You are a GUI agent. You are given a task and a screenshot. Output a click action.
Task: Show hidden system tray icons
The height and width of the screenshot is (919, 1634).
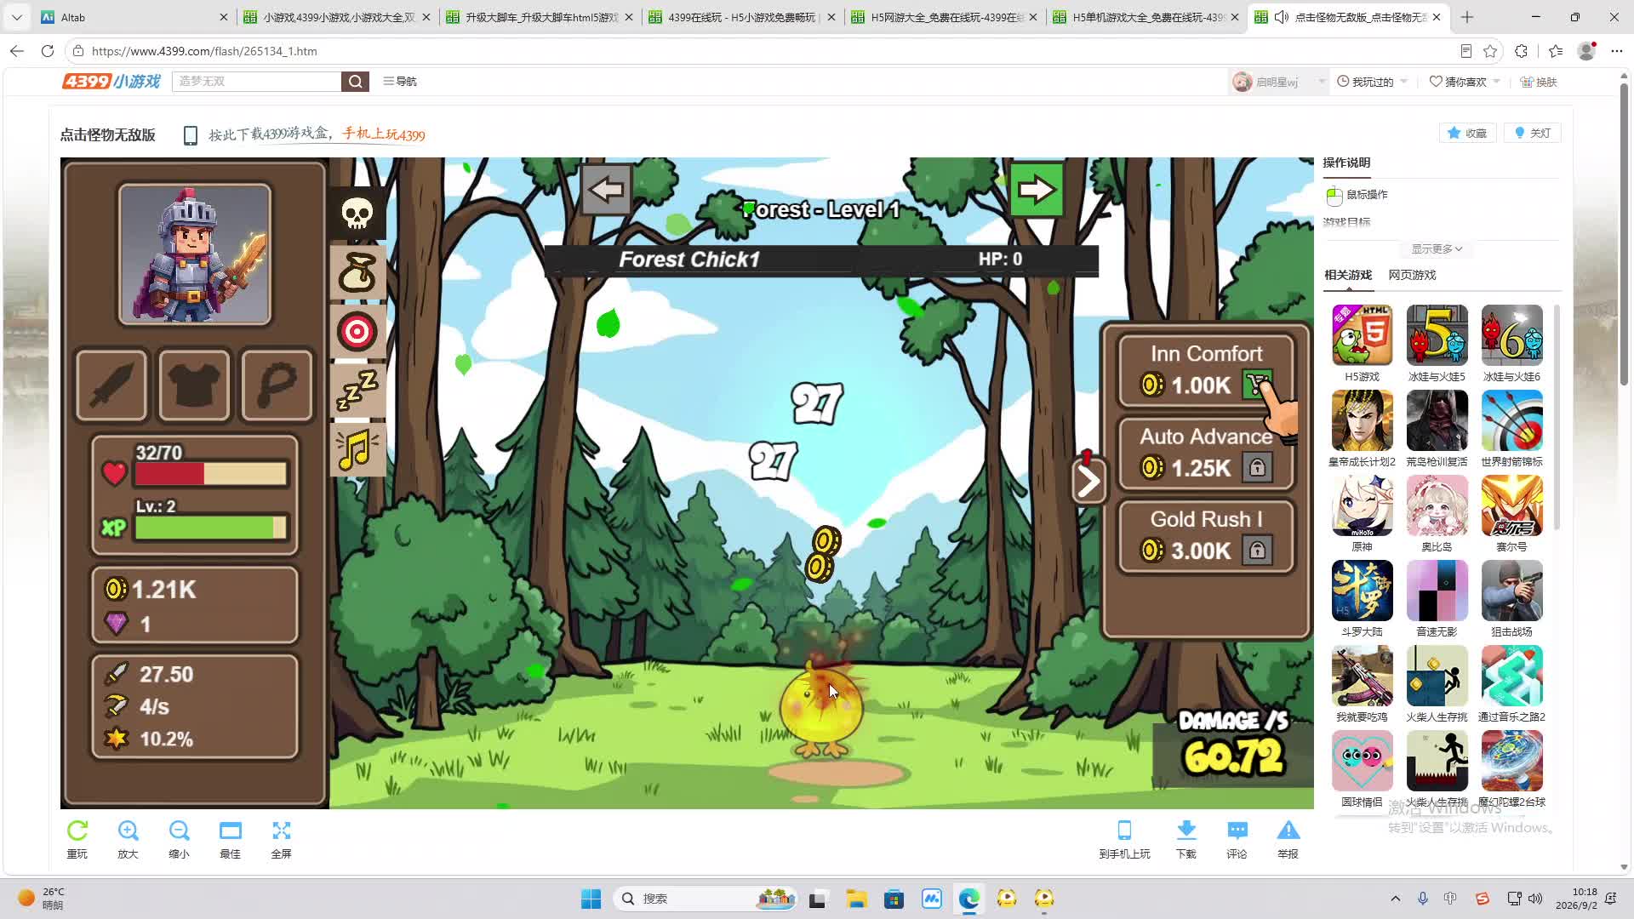pos(1395,899)
